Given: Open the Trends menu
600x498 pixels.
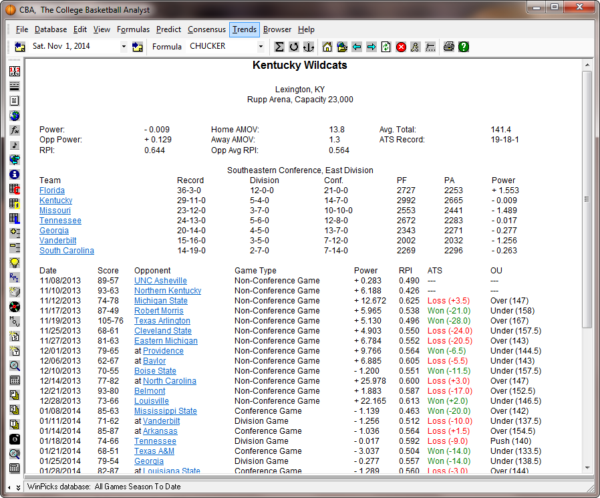Looking at the screenshot, I should click(x=245, y=29).
